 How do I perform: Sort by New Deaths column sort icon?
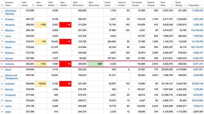coord(69,5)
